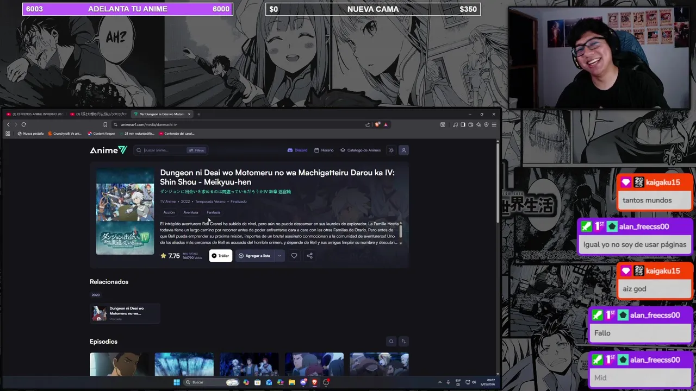Image resolution: width=696 pixels, height=391 pixels.
Task: Share this anime via share icon
Action: (x=309, y=256)
